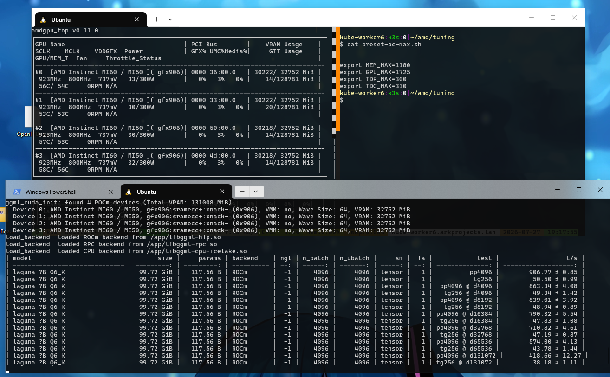
Task: Click 'export GPU_MAX=1725' line
Action: (x=375, y=72)
